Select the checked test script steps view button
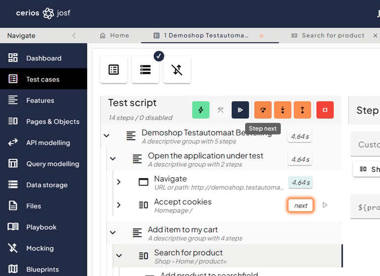 [x=145, y=70]
